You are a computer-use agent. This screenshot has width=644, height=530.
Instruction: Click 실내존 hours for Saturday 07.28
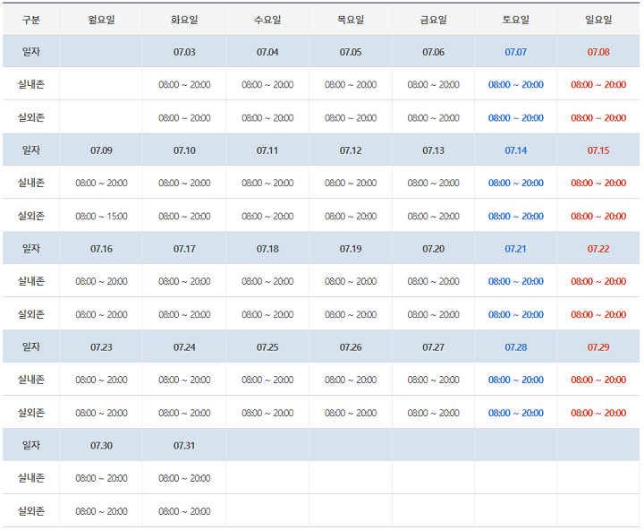516,380
